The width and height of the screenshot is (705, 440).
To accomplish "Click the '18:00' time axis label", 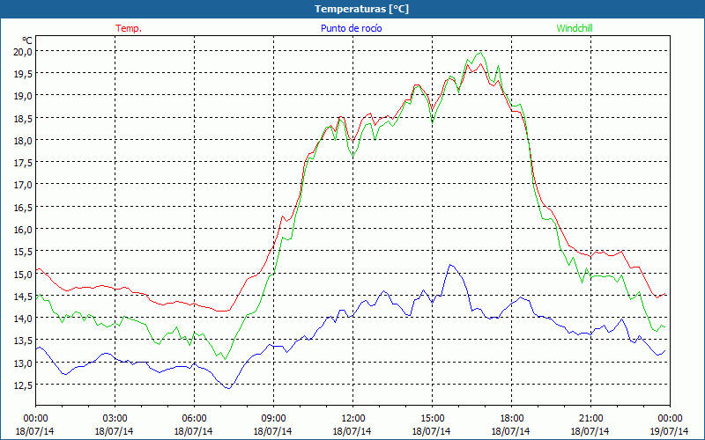I will click(x=512, y=418).
